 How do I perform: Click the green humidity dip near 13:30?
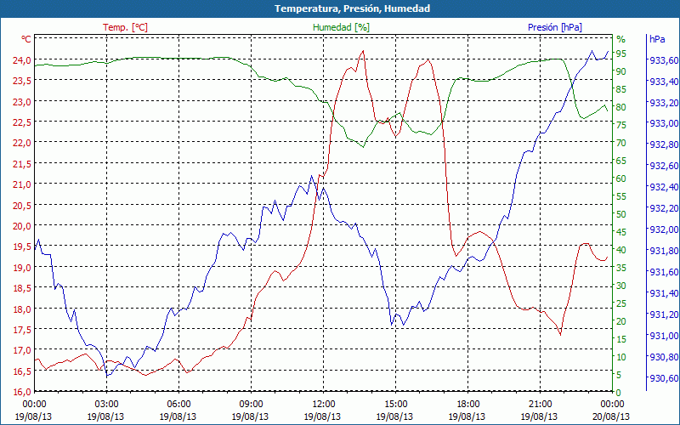click(363, 147)
